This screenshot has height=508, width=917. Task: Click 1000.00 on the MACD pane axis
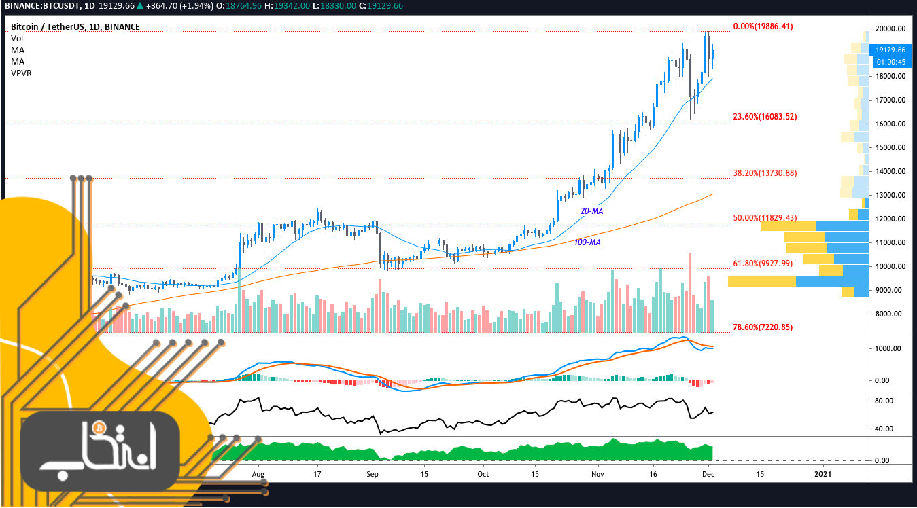(x=889, y=348)
